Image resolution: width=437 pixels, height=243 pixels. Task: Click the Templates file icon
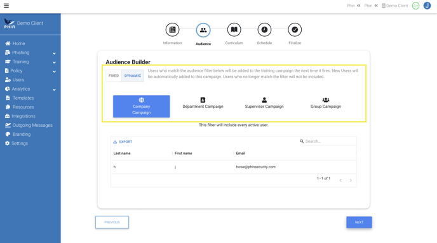tap(8, 98)
